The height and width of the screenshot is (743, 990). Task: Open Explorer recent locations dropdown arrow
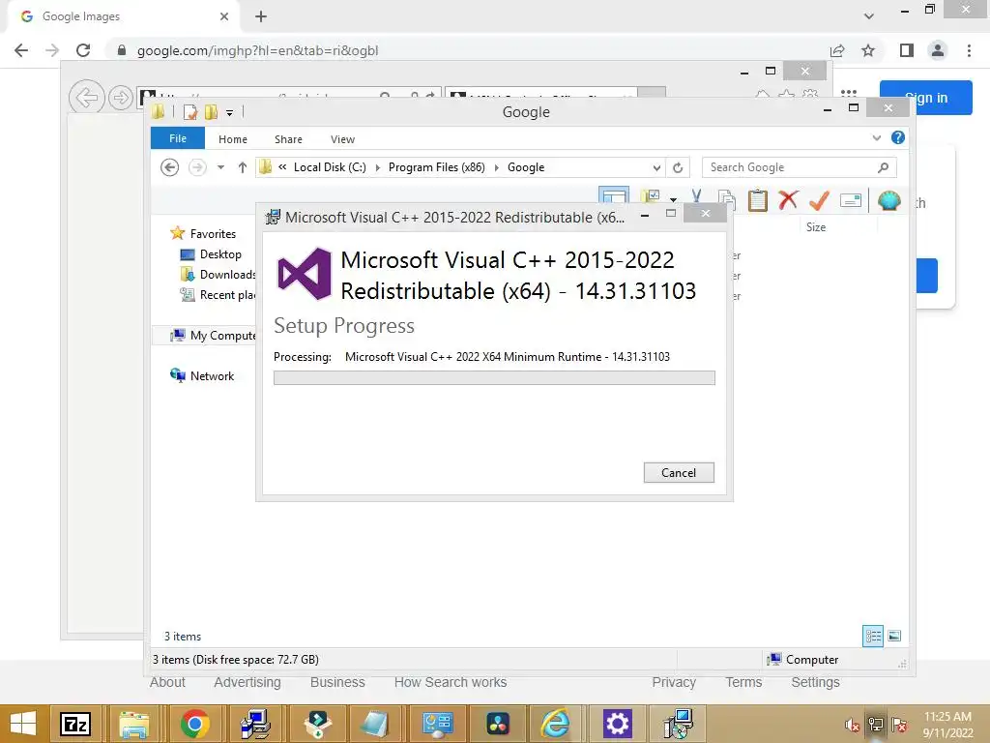coord(220,167)
